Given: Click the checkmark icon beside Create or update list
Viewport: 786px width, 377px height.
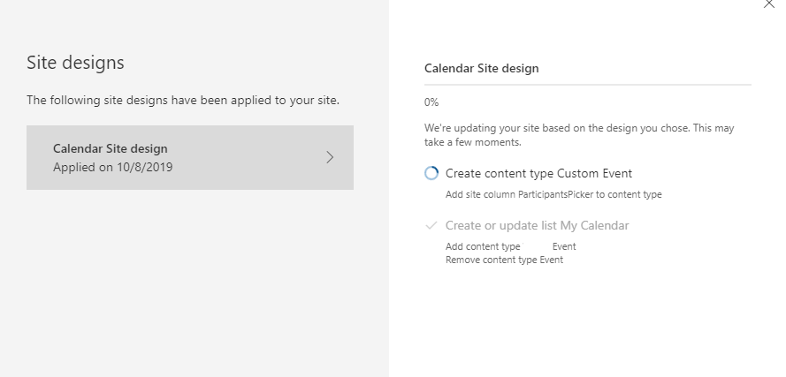Looking at the screenshot, I should tap(431, 225).
